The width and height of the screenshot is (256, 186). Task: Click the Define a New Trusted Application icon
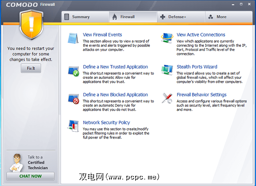pyautogui.click(x=74, y=71)
